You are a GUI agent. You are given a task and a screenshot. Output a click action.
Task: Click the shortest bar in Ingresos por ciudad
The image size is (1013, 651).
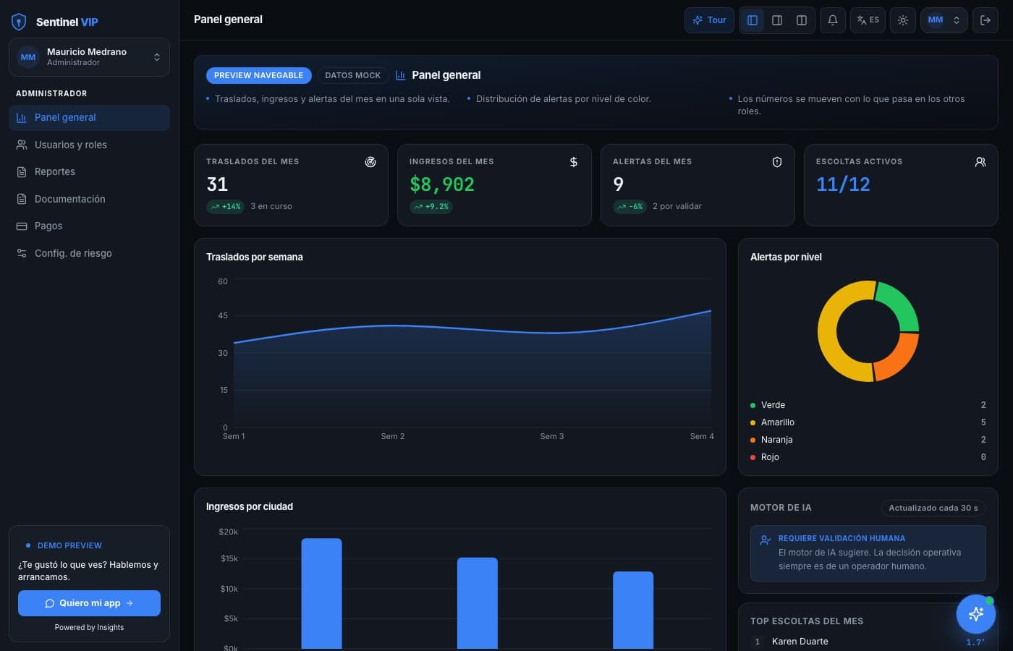tap(633, 610)
